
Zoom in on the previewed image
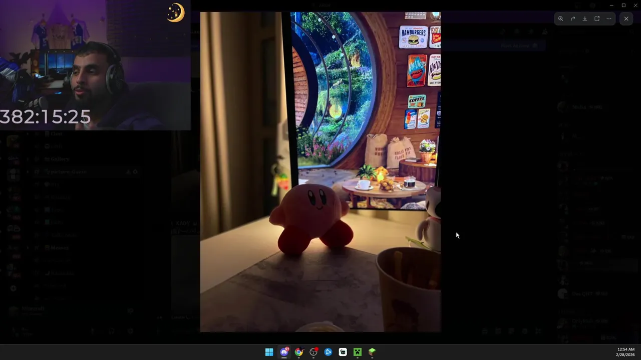coord(561,19)
